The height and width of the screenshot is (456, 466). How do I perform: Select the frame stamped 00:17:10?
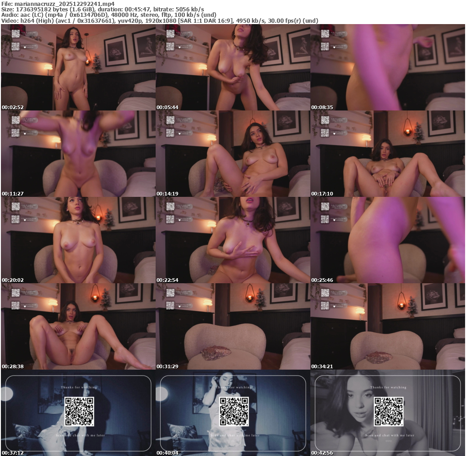pos(388,154)
